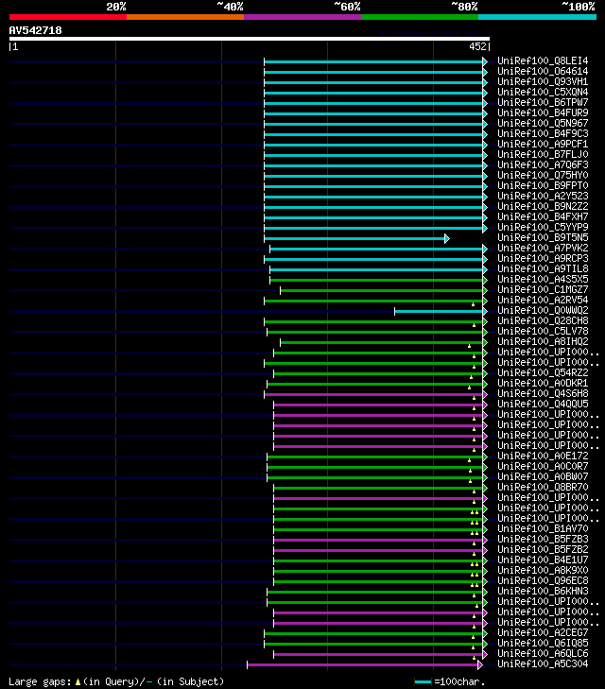
Task: Select label UniRef100_B9FPT0
Action: tap(543, 185)
